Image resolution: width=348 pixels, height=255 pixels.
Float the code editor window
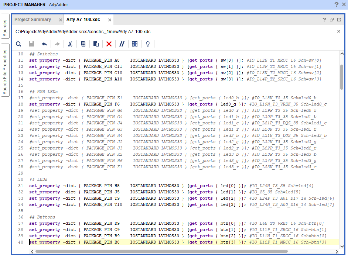tap(331, 20)
